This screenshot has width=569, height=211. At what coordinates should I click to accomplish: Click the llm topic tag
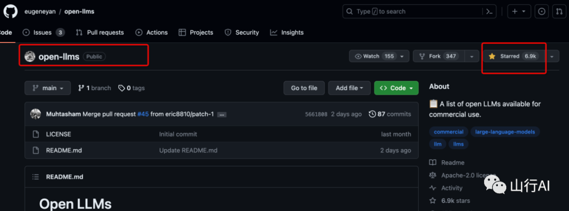[438, 144]
